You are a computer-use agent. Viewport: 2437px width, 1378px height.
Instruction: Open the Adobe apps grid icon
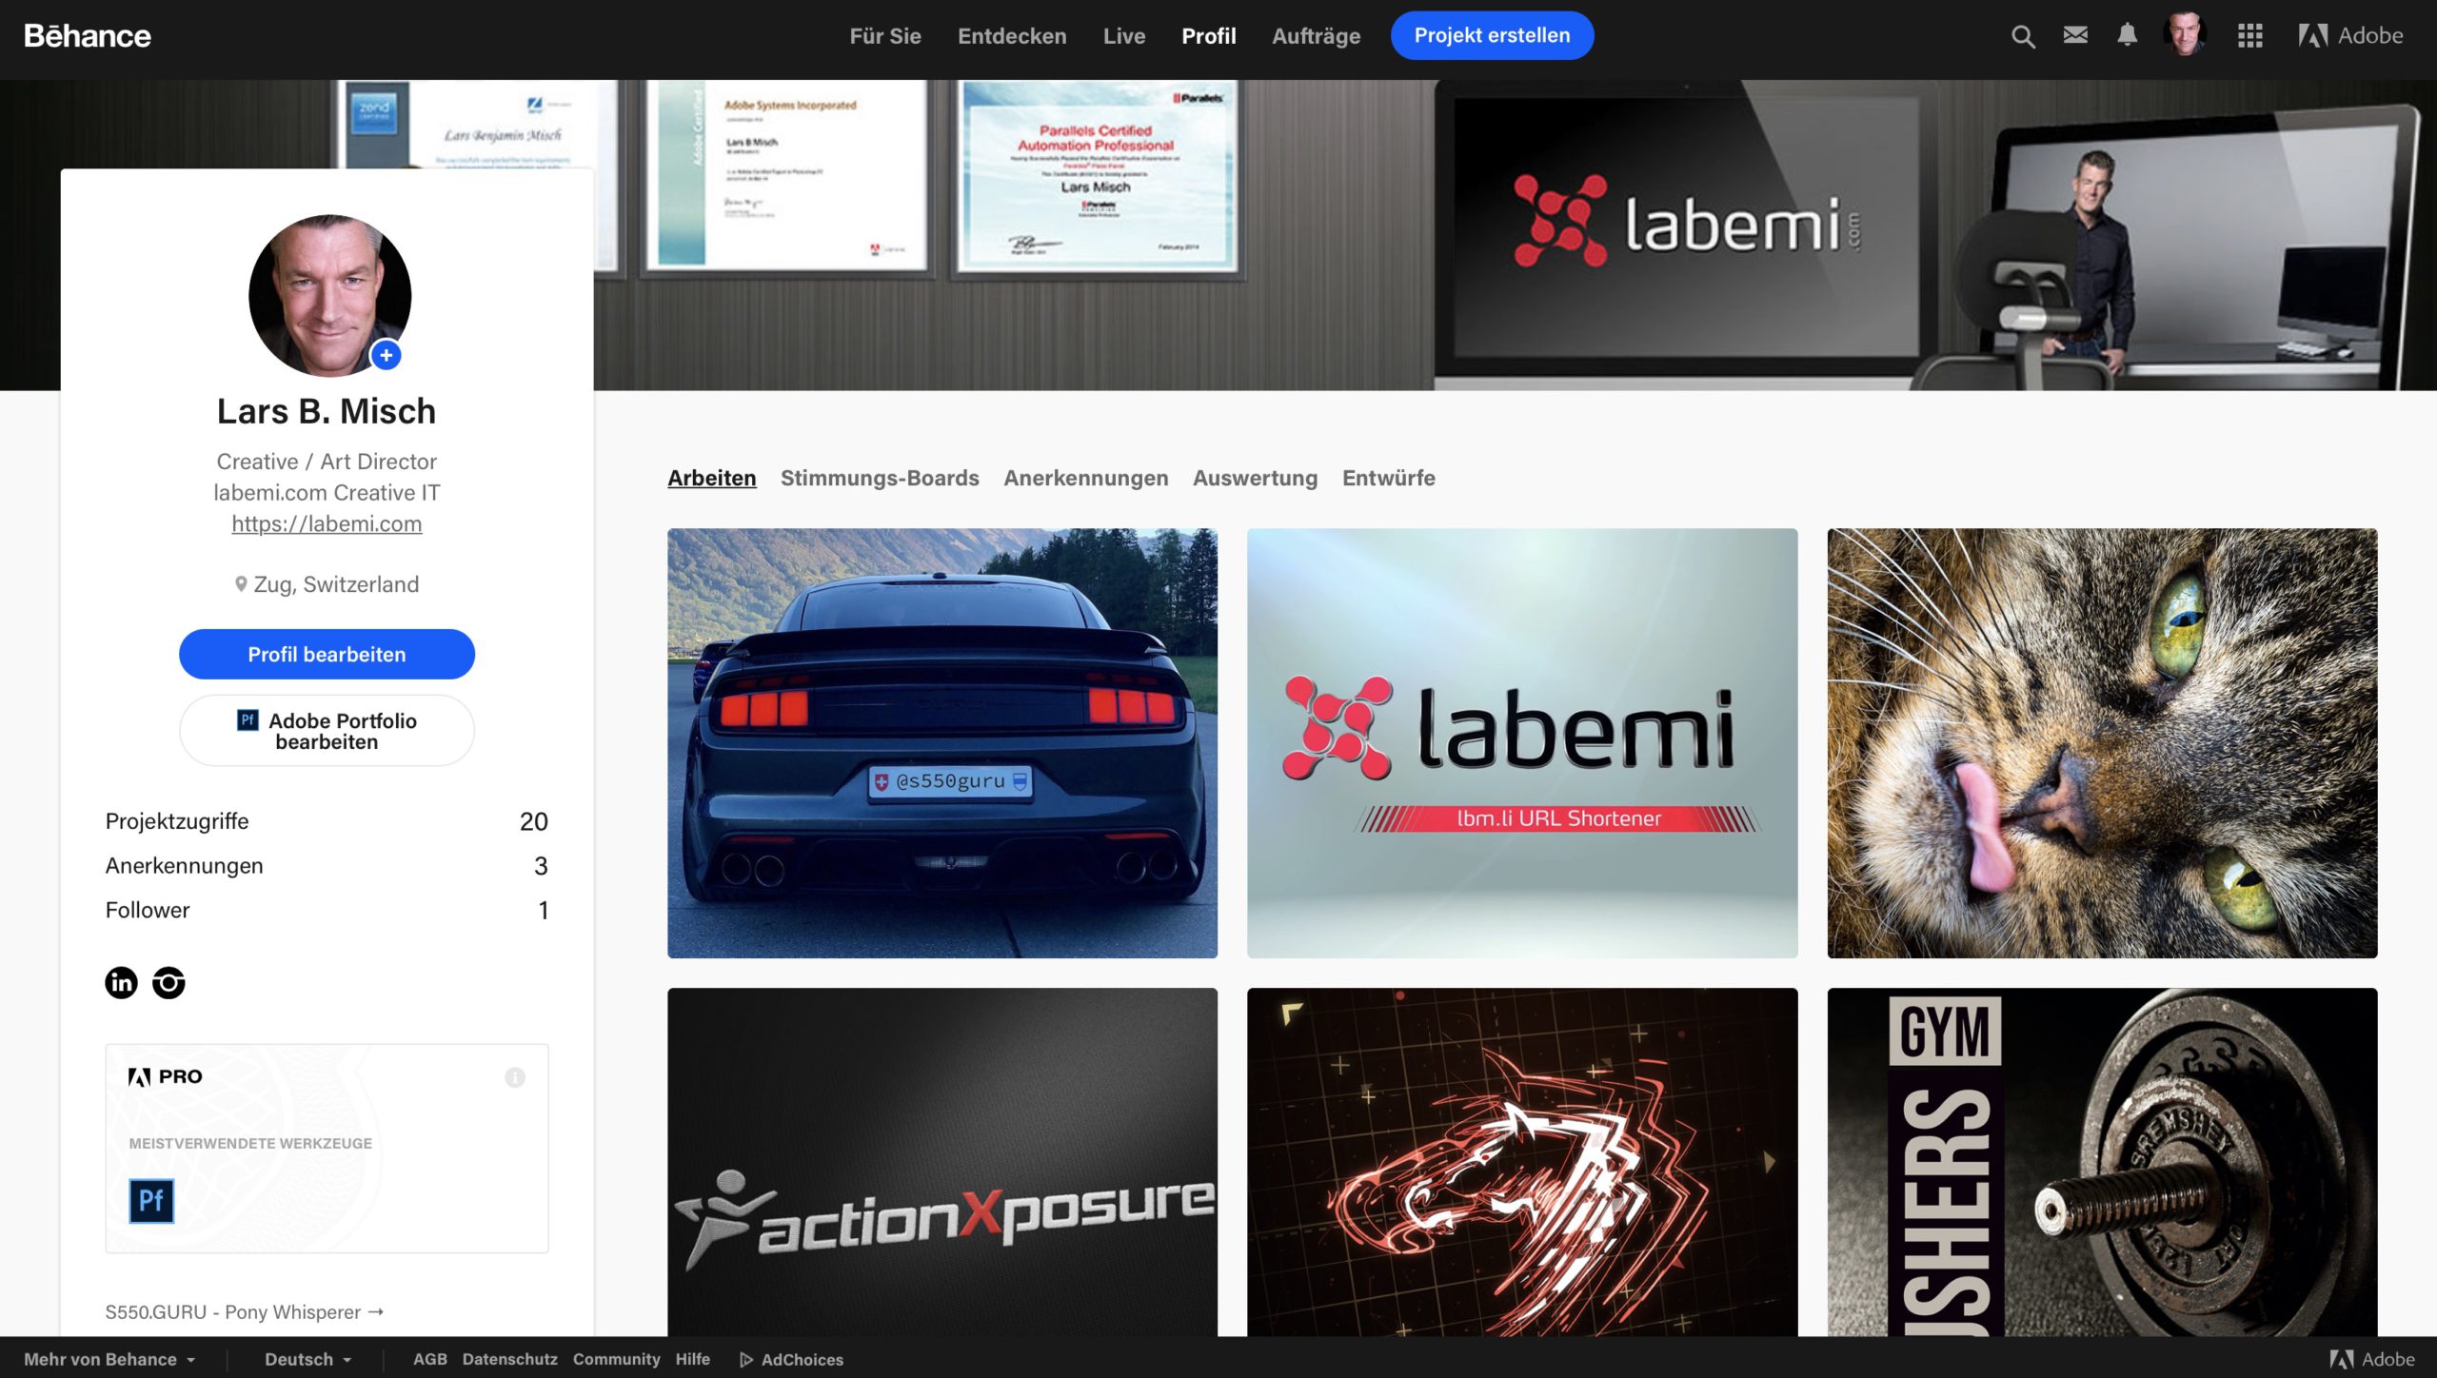click(2249, 36)
